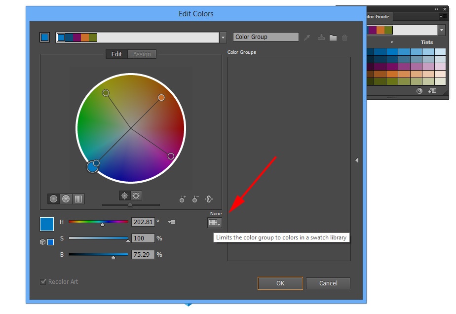
Task: Select the smooth color wheel display icon
Action: [x=54, y=199]
